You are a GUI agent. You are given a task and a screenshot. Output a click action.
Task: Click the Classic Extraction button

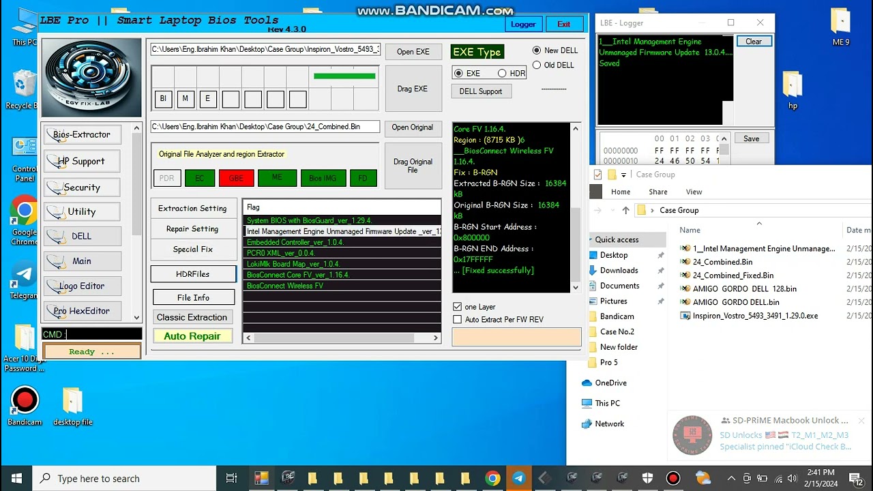(x=192, y=317)
